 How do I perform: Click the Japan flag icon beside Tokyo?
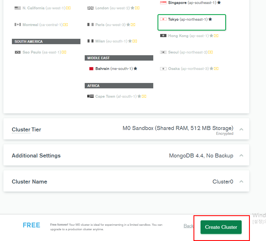[163, 19]
